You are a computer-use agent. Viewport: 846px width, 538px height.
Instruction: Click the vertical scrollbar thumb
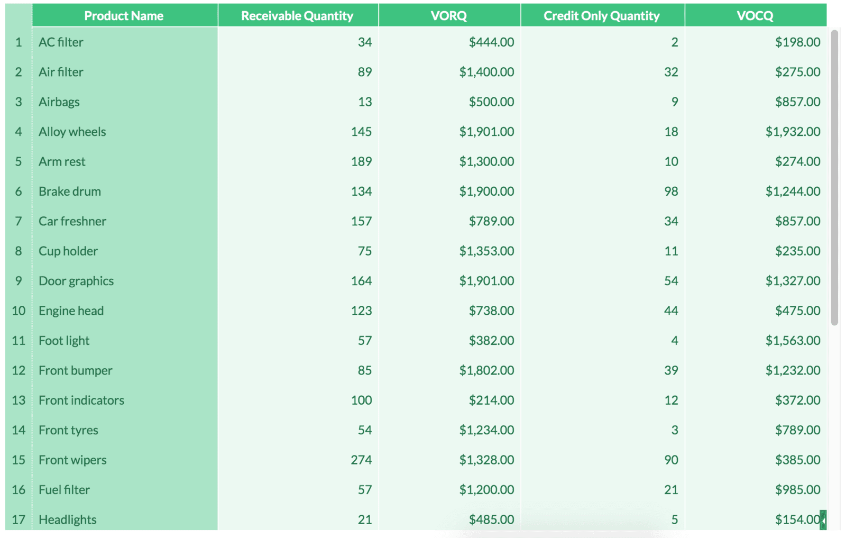(834, 177)
